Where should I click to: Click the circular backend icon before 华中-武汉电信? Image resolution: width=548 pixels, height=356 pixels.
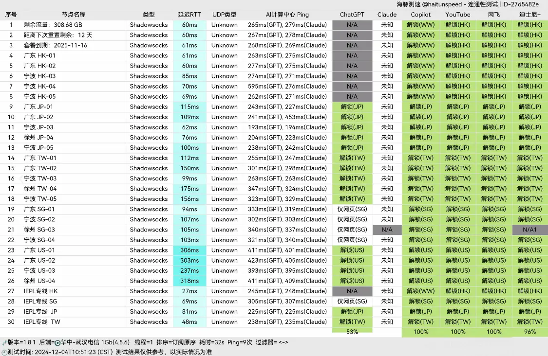point(57,342)
